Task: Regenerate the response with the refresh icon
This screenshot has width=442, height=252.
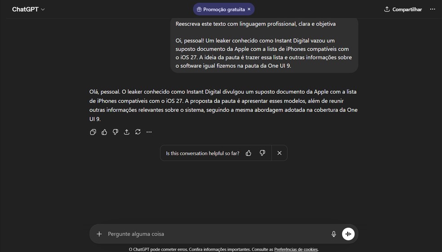Action: 138,132
